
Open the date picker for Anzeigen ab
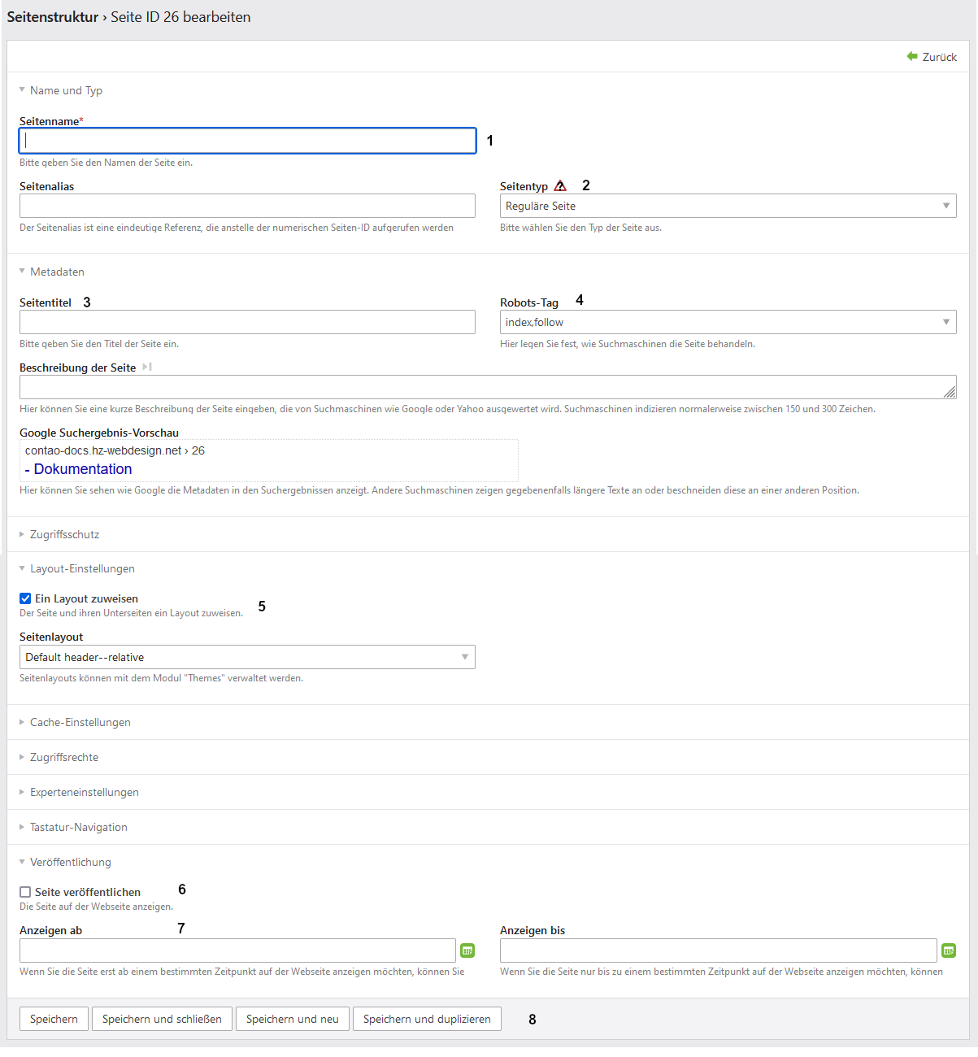(x=467, y=950)
